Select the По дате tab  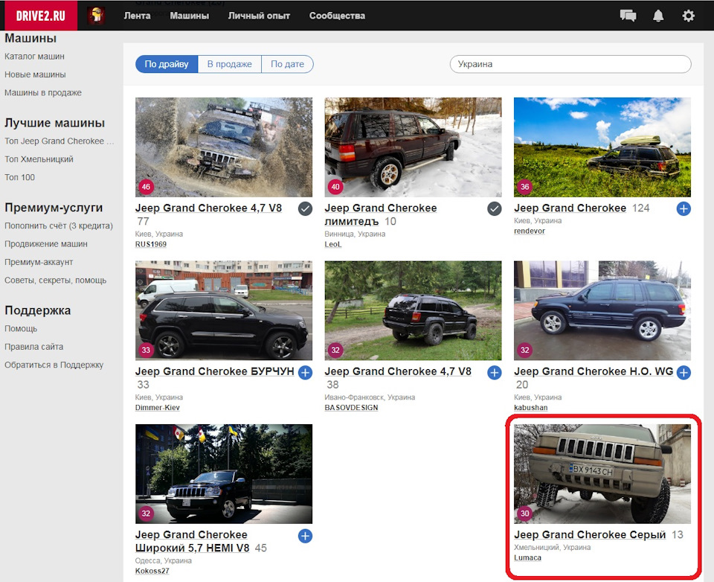pyautogui.click(x=287, y=64)
